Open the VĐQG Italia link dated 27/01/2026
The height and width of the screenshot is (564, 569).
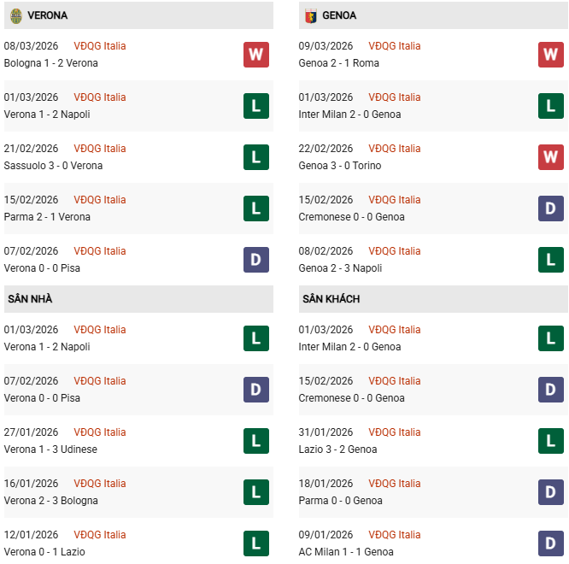[x=99, y=432]
